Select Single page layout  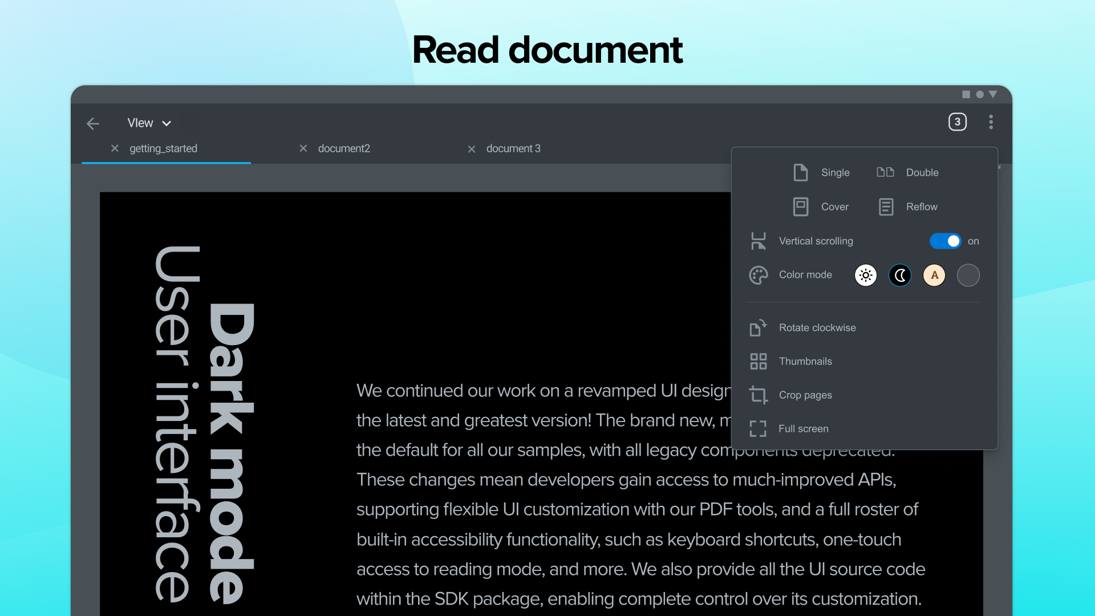(821, 172)
